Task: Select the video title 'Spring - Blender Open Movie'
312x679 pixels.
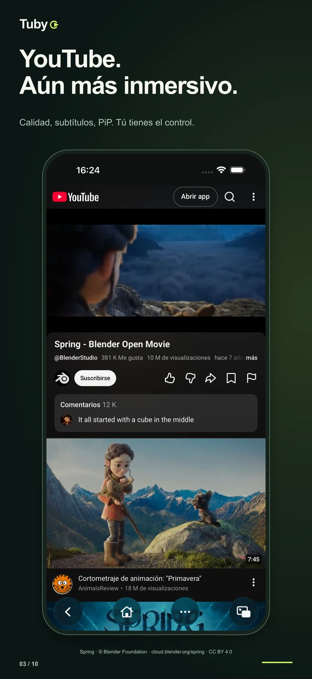Action: [112, 344]
